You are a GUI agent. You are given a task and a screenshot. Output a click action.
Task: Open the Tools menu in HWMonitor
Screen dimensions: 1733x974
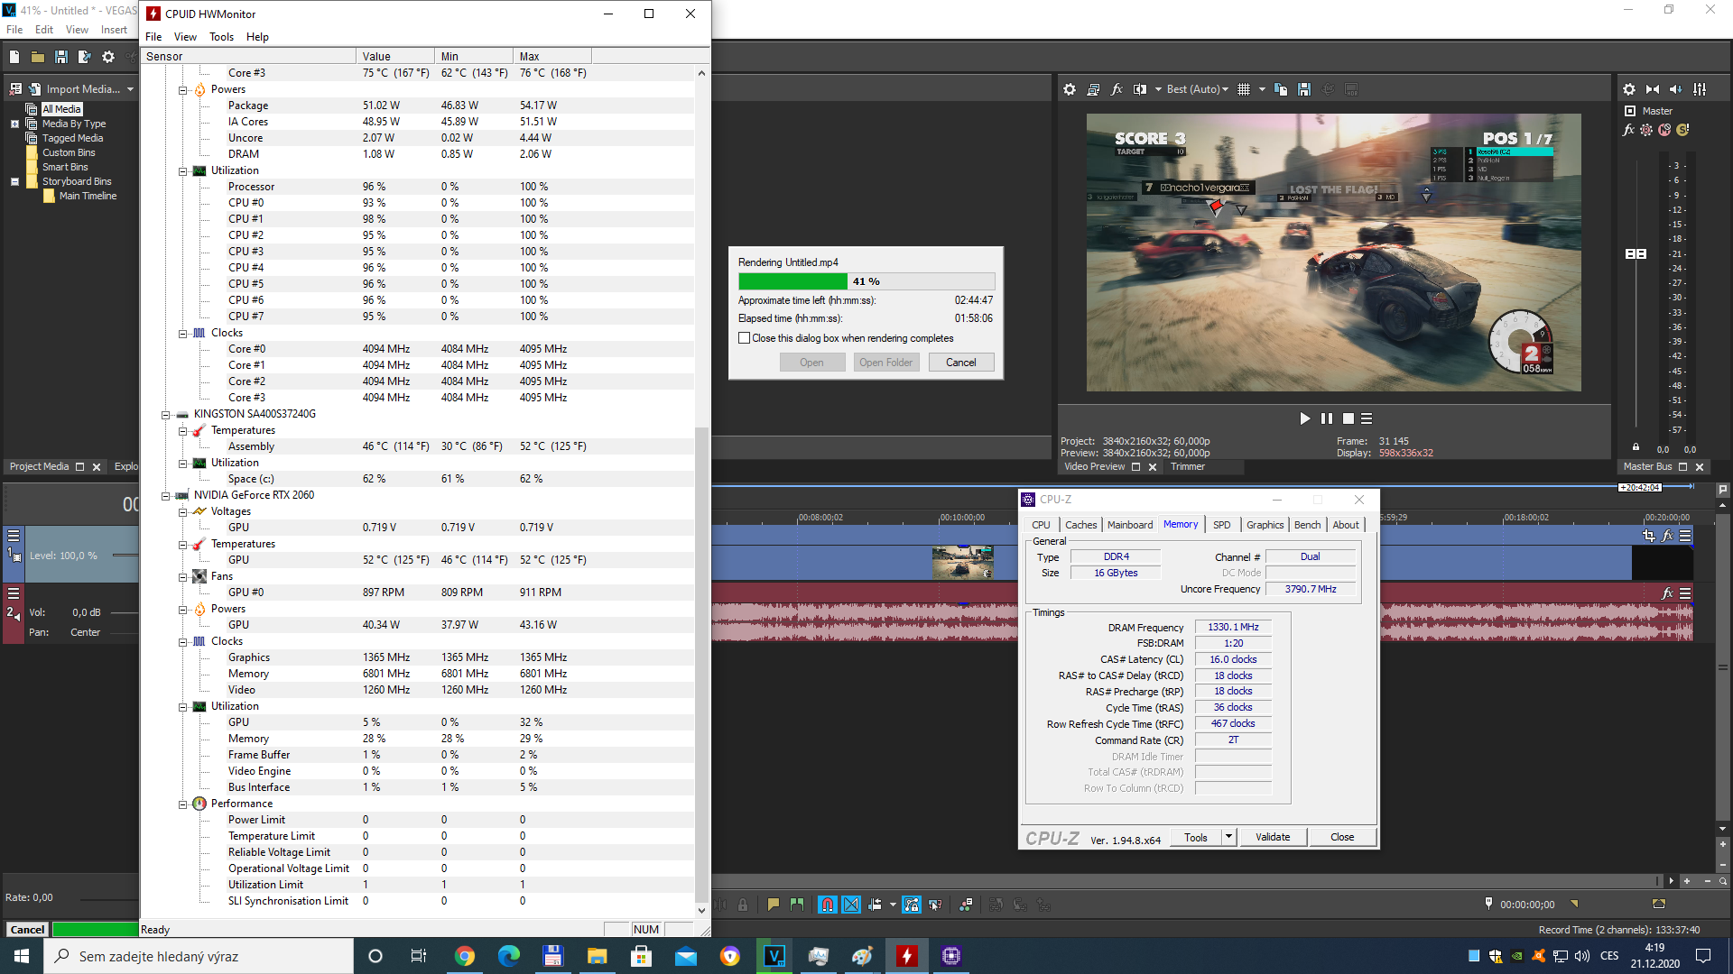coord(221,37)
